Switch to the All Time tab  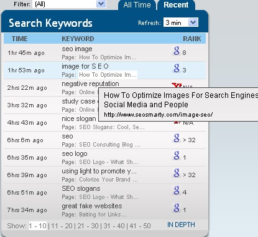click(137, 5)
